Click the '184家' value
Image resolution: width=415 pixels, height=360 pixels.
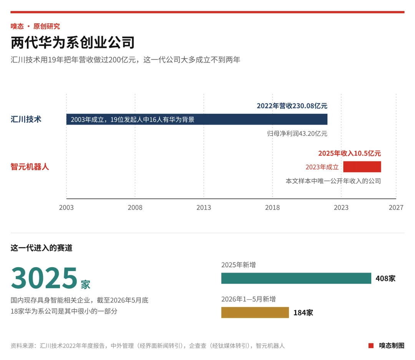click(x=303, y=313)
